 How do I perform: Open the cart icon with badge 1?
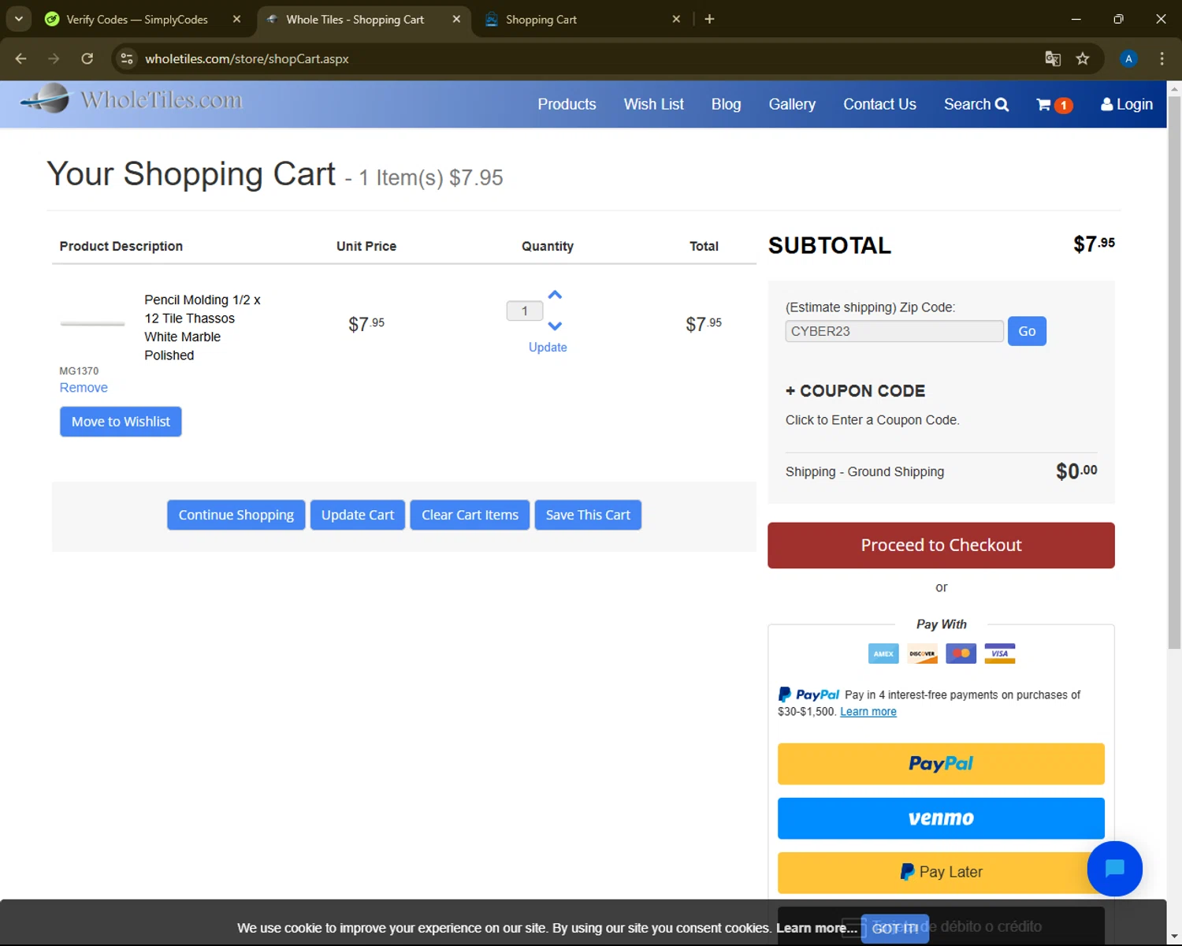tap(1054, 105)
